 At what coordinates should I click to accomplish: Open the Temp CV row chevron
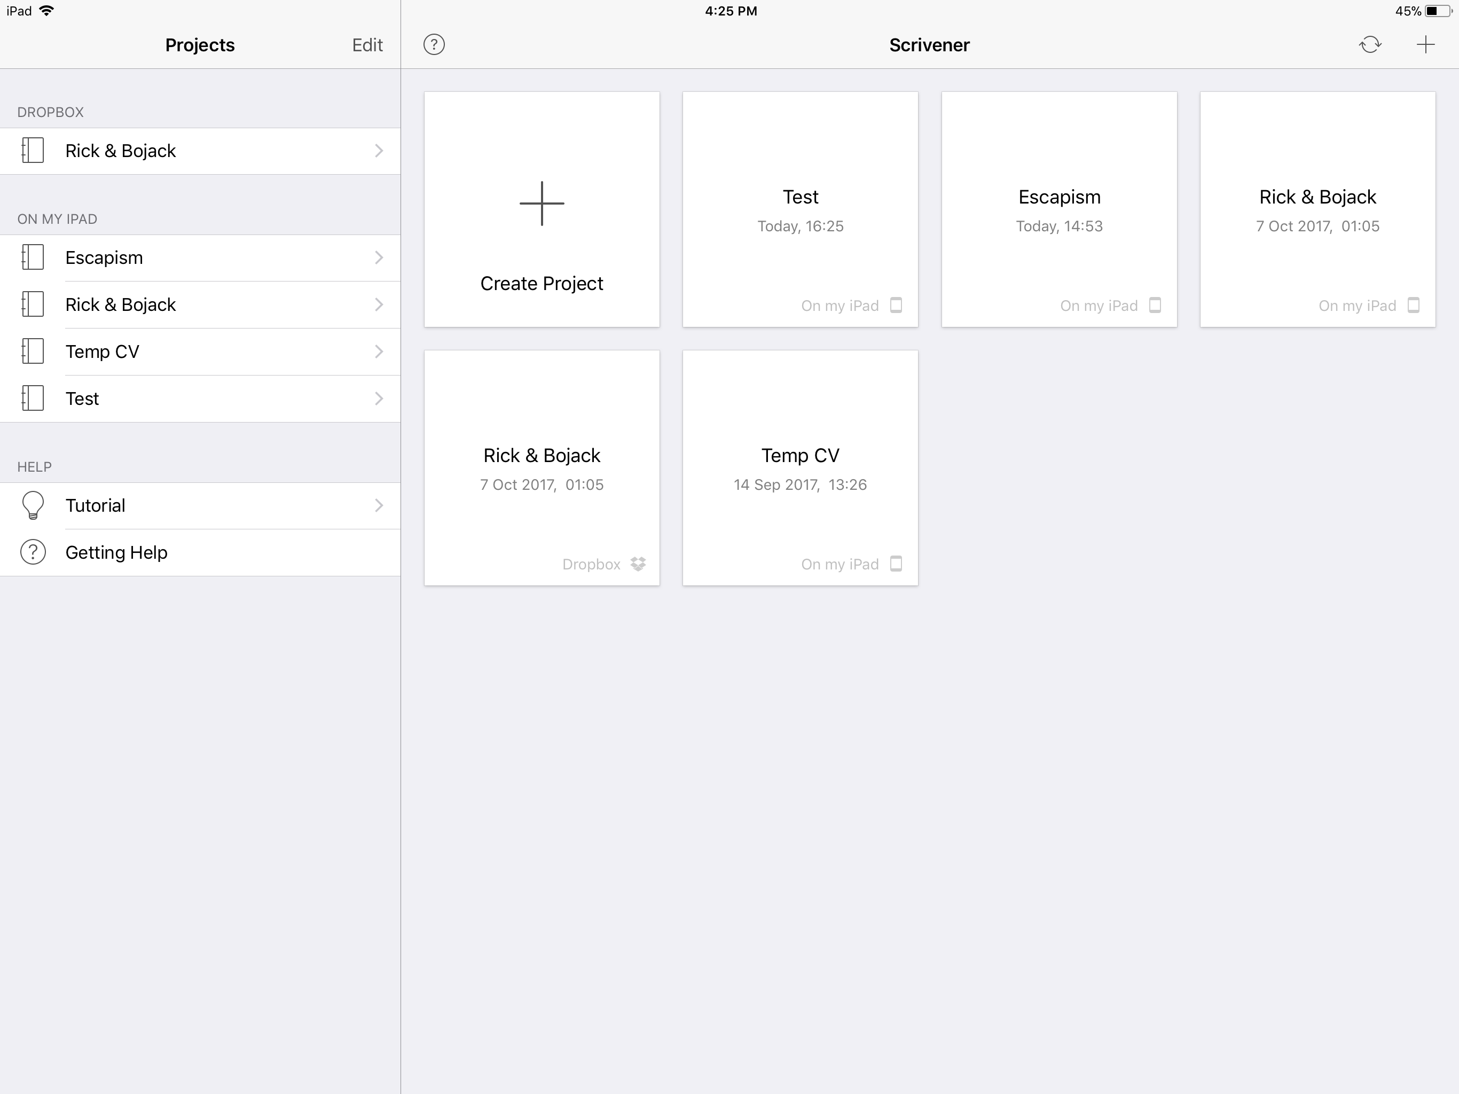pyautogui.click(x=379, y=351)
